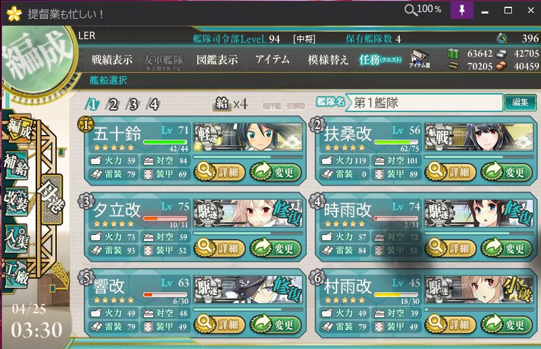The image size is (541, 349).
Task: Open the 改装 (refit) side menu icon
Action: 16,201
